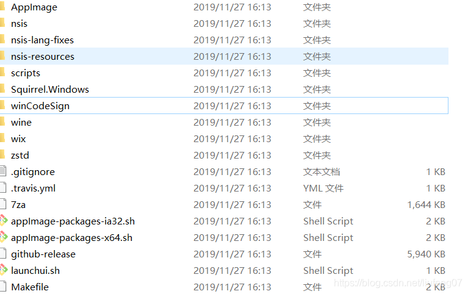
Task: Click the nsis folder icon
Action: (2, 23)
